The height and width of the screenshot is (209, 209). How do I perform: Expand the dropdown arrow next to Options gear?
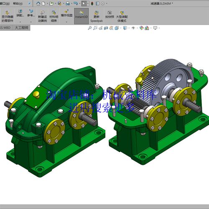click(x=107, y=3)
